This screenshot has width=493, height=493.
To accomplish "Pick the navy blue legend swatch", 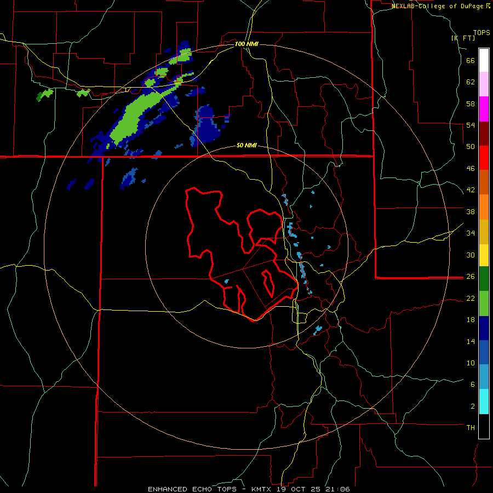I will coord(484,328).
